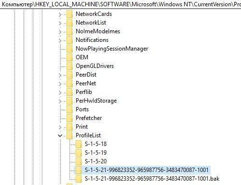Screen dimensions: 241x185
Task: Select the NetworkList key label
Action: (x=91, y=23)
